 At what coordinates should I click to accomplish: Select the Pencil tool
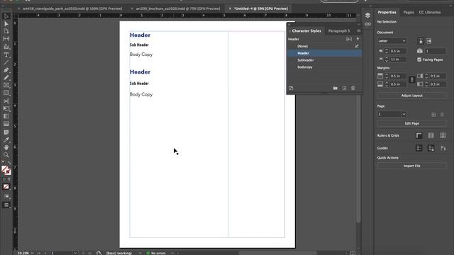click(6, 77)
